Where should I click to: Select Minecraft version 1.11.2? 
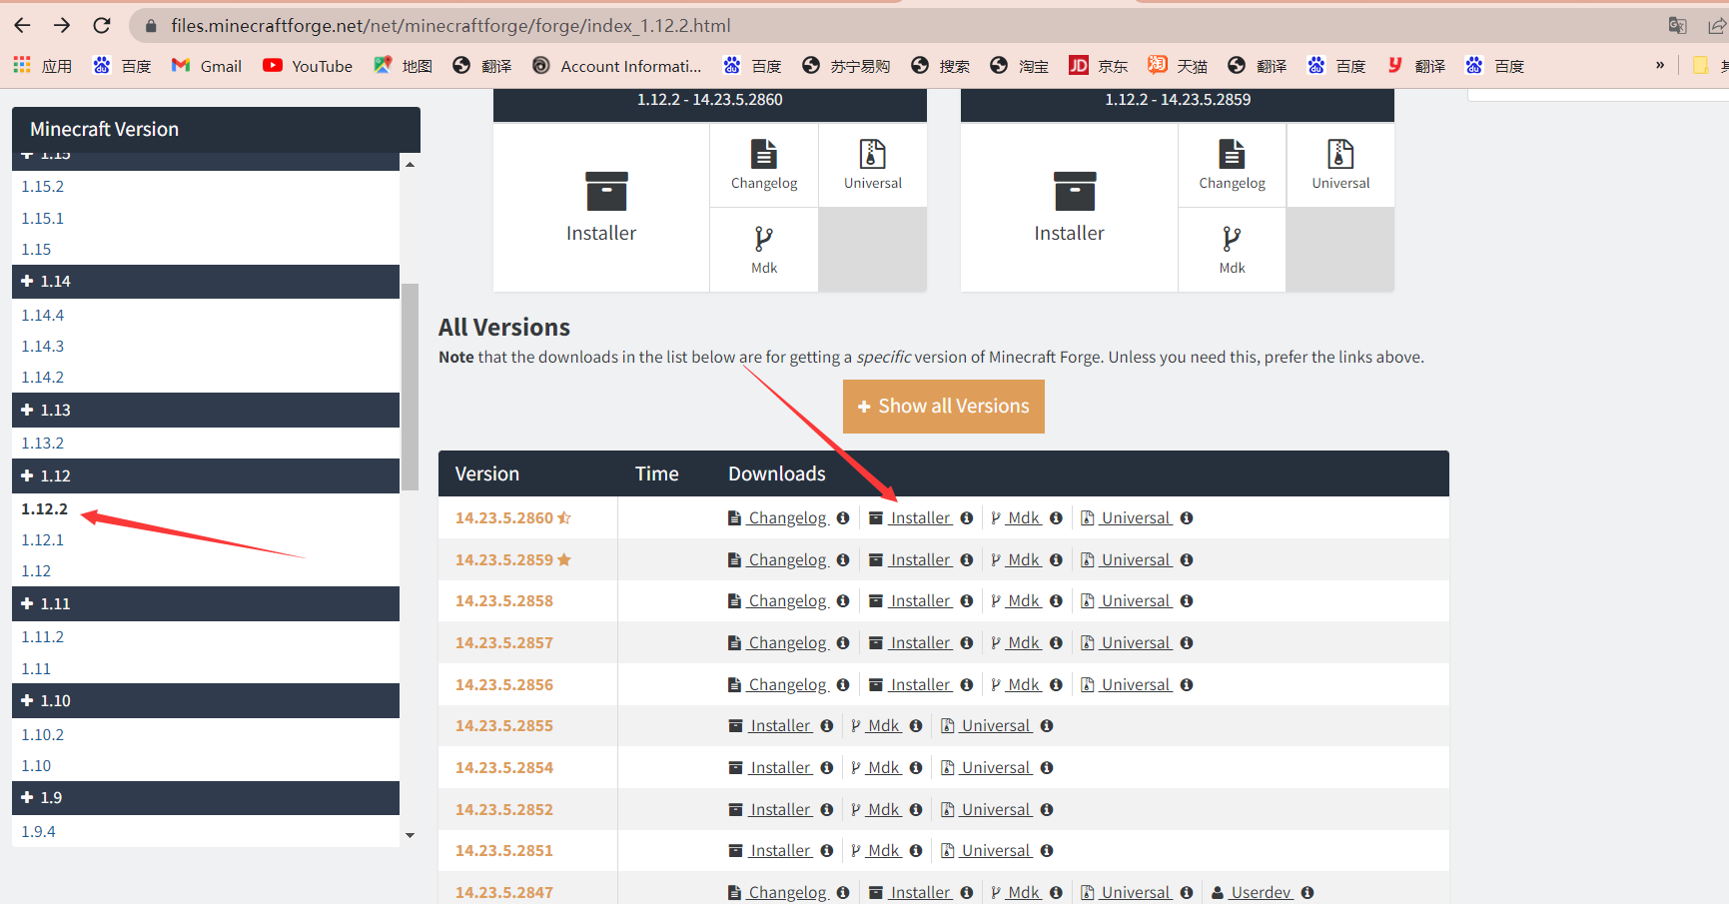click(43, 637)
